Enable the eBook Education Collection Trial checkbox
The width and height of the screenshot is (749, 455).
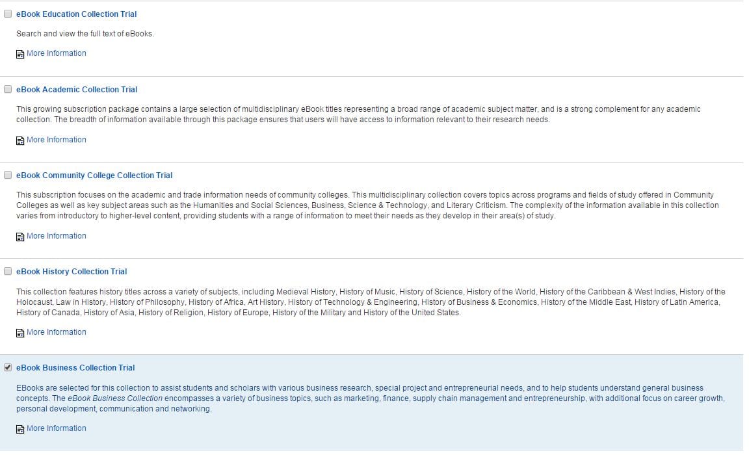(x=7, y=13)
